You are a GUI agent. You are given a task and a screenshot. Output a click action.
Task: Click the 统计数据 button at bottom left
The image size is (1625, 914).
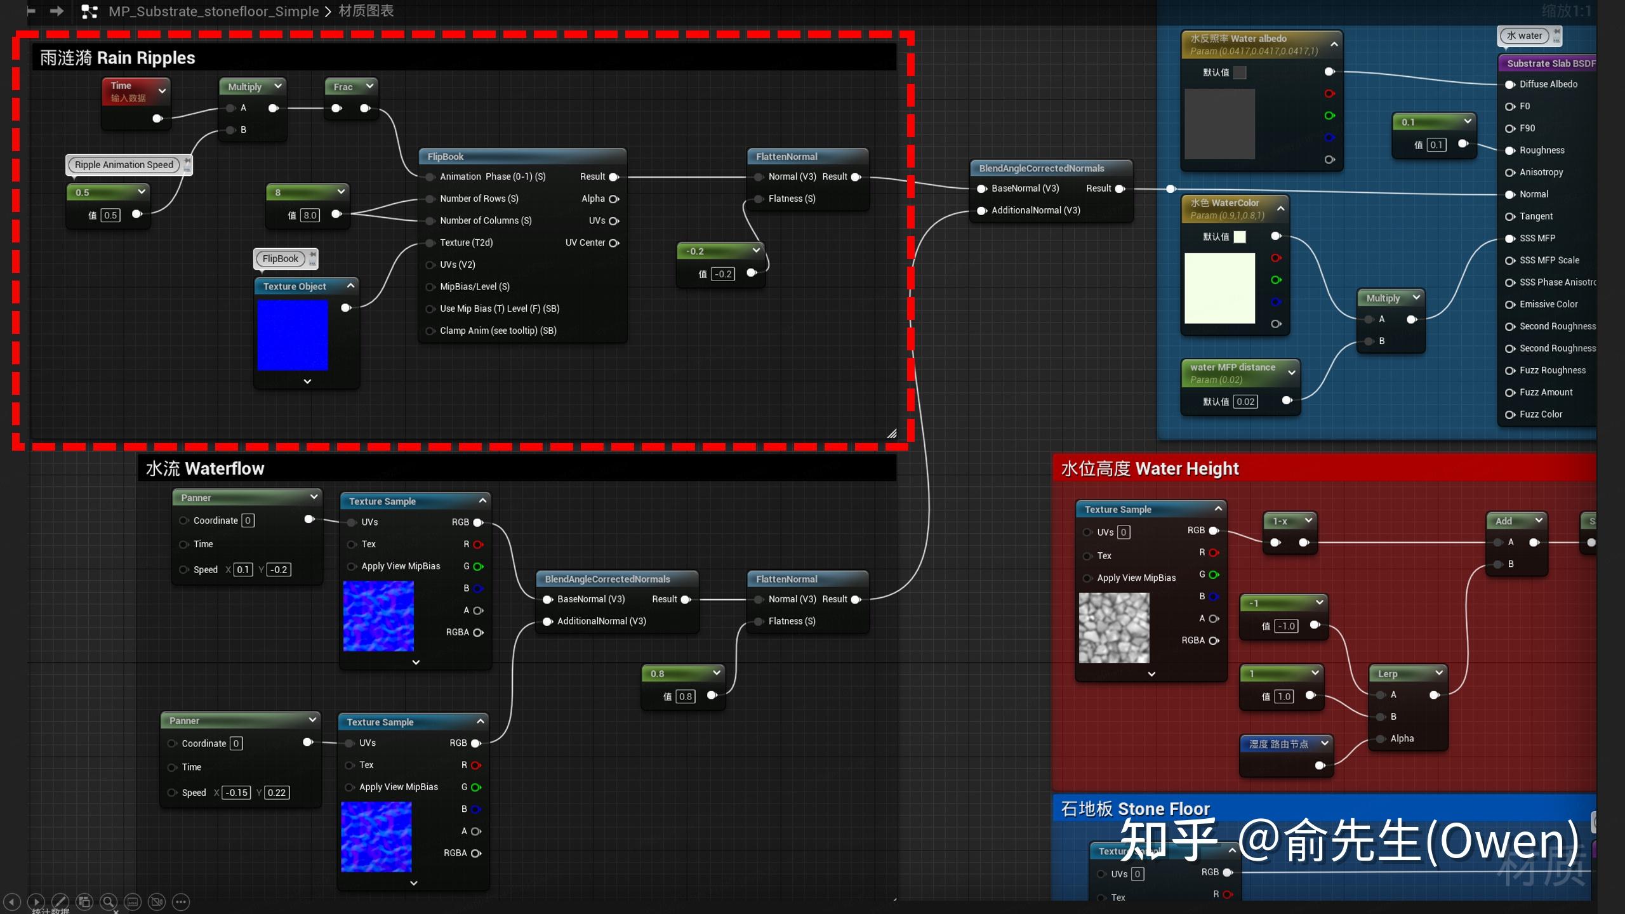pyautogui.click(x=51, y=910)
